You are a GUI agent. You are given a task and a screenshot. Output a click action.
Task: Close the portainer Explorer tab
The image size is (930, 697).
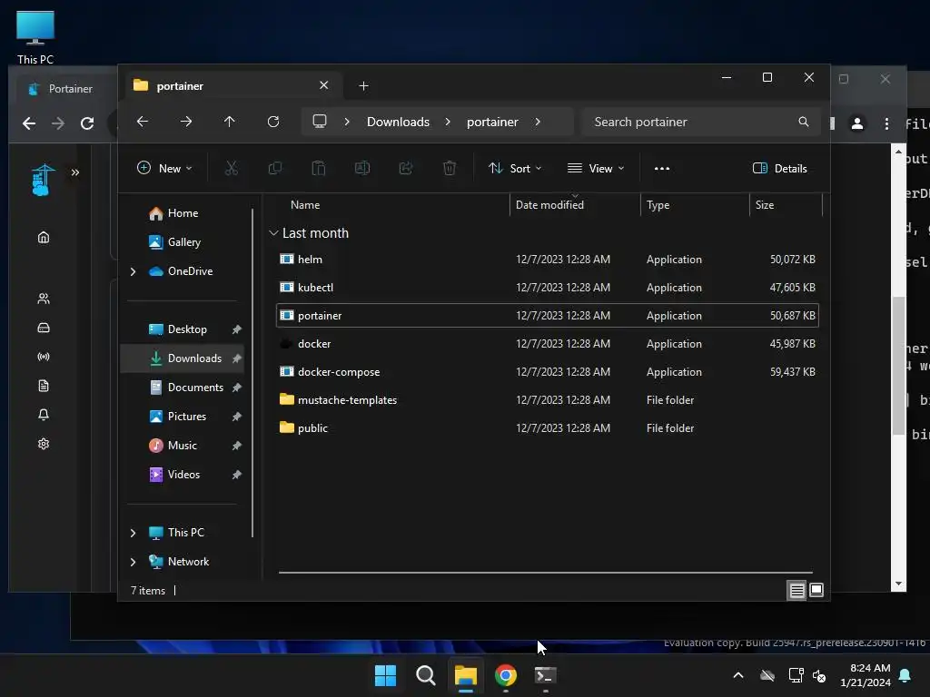(324, 85)
